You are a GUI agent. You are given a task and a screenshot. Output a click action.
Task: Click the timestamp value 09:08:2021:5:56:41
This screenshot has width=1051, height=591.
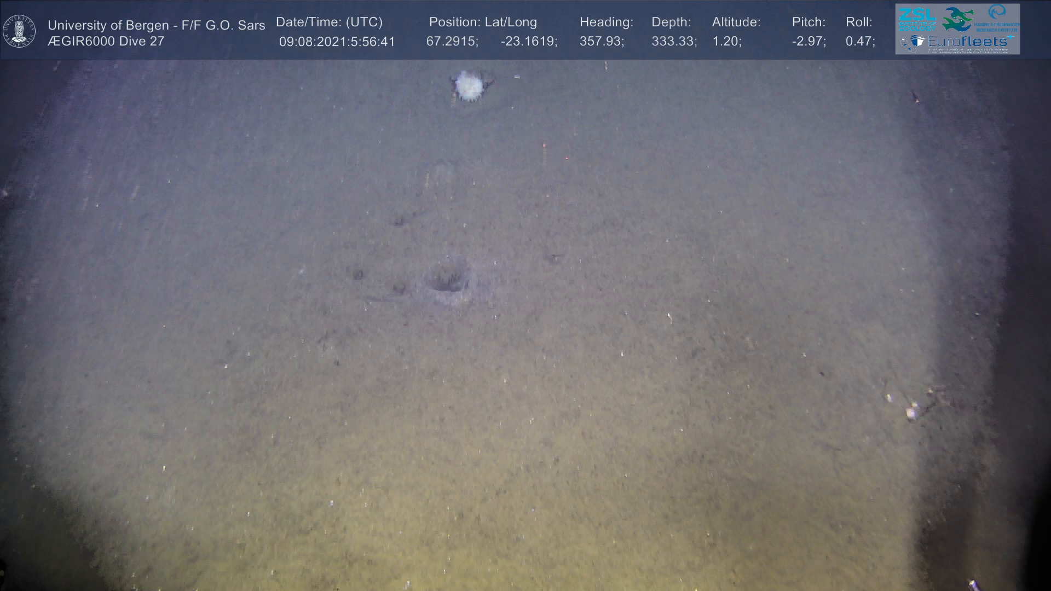click(x=337, y=42)
